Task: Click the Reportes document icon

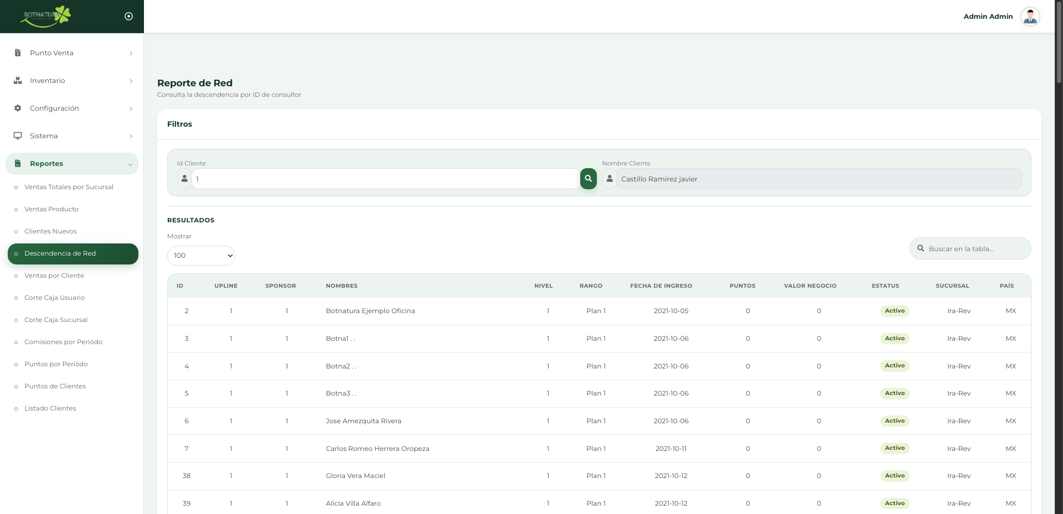Action: pyautogui.click(x=18, y=164)
